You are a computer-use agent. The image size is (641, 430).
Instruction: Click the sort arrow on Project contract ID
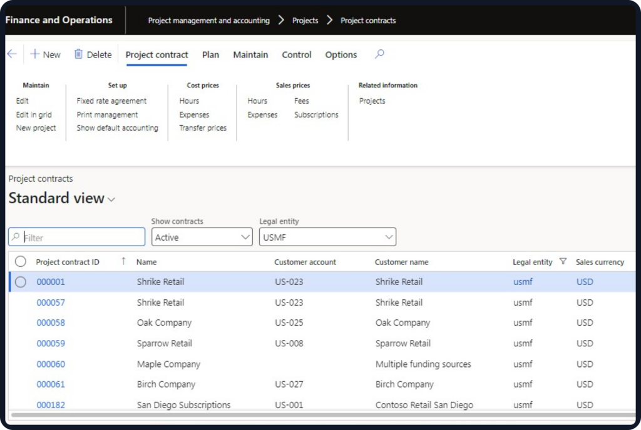(123, 261)
